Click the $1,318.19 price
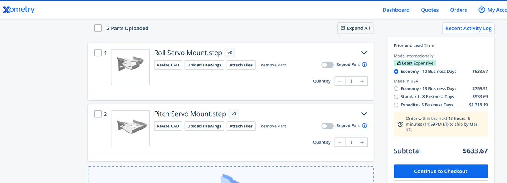The height and width of the screenshot is (183, 507). [x=478, y=105]
